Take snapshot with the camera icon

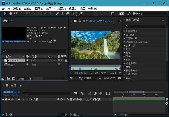click(119, 78)
